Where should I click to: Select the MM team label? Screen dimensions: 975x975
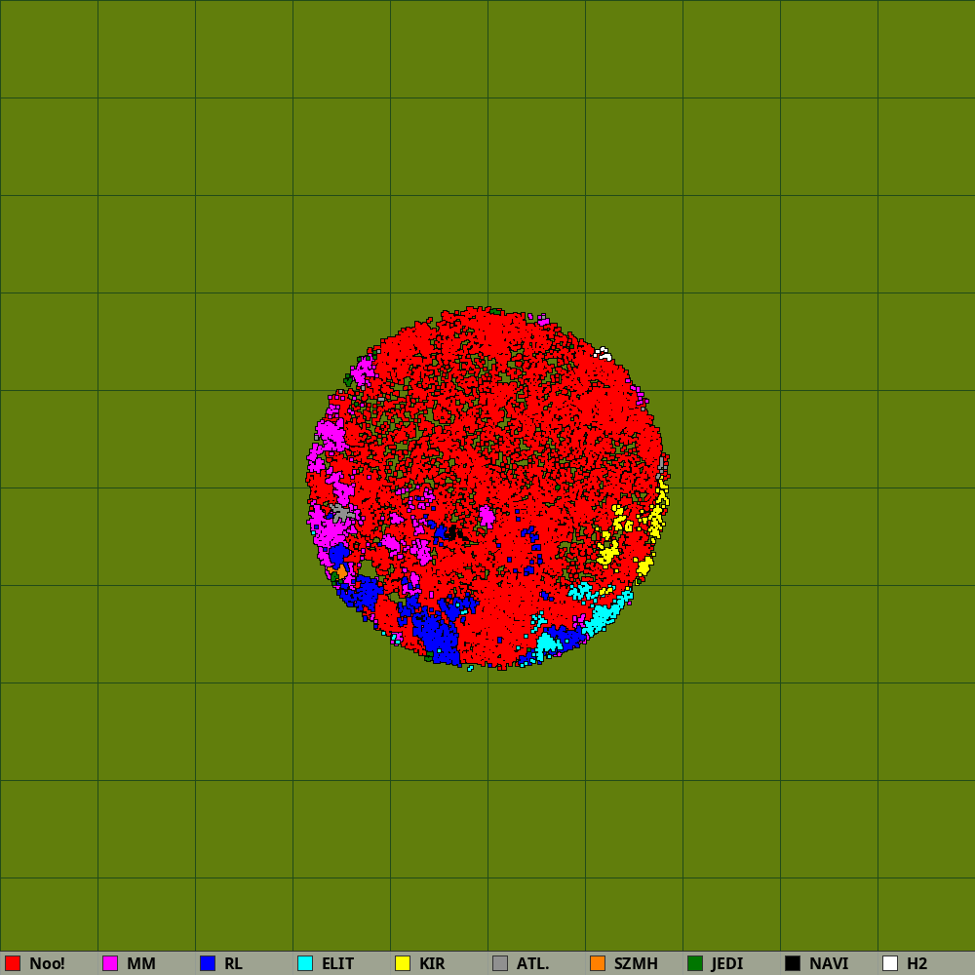click(141, 963)
